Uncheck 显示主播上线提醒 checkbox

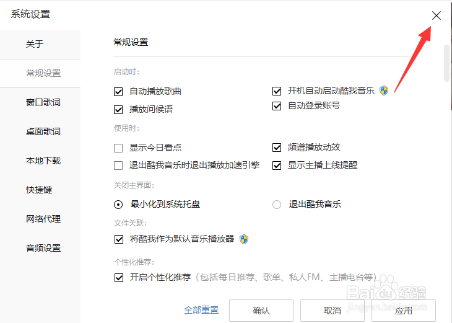pyautogui.click(x=277, y=166)
